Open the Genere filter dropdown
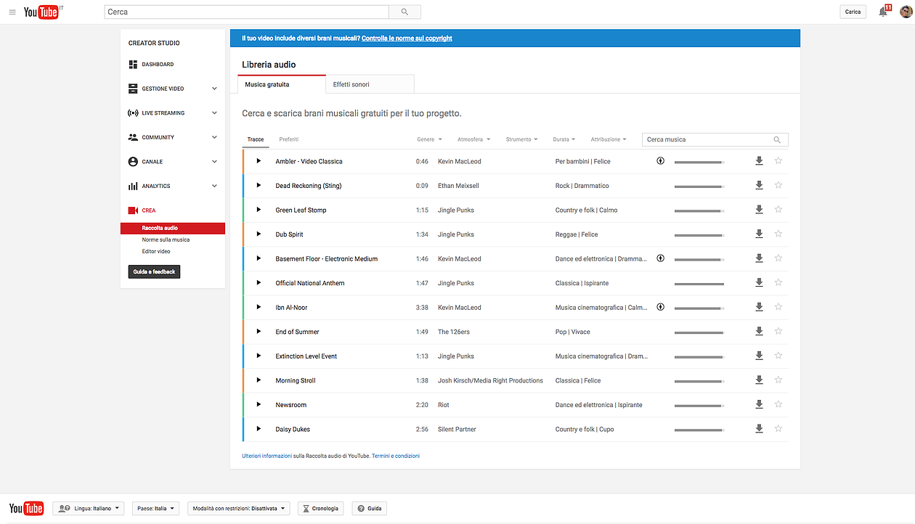Screen dimensions: 915x524 coord(429,139)
